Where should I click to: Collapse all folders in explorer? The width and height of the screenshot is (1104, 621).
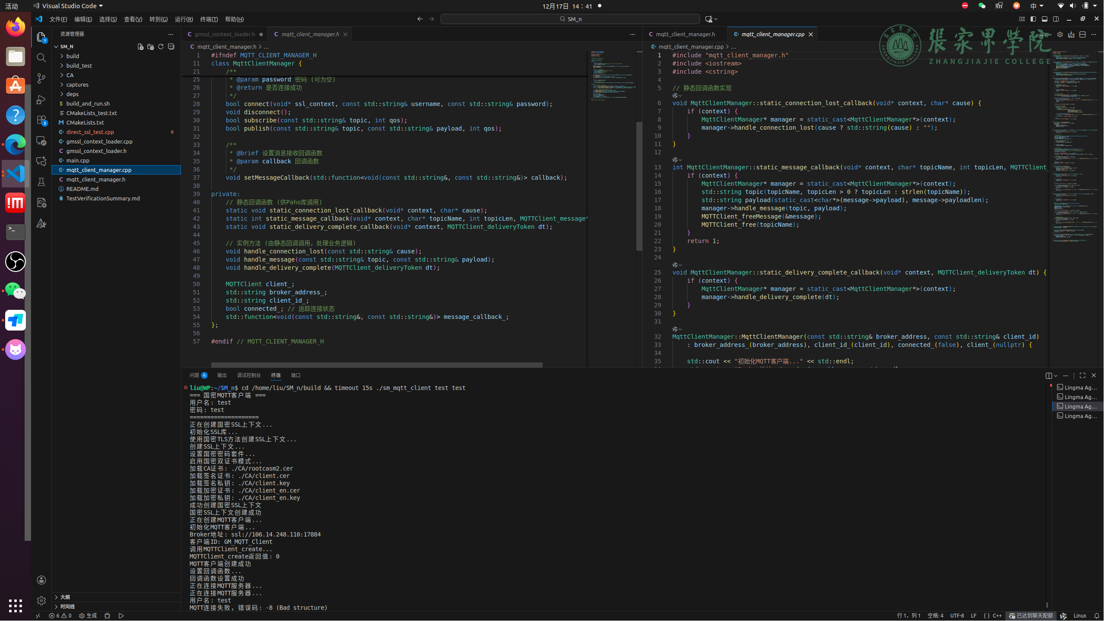pyautogui.click(x=171, y=47)
